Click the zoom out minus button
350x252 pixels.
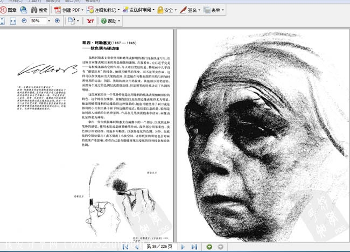24,21
